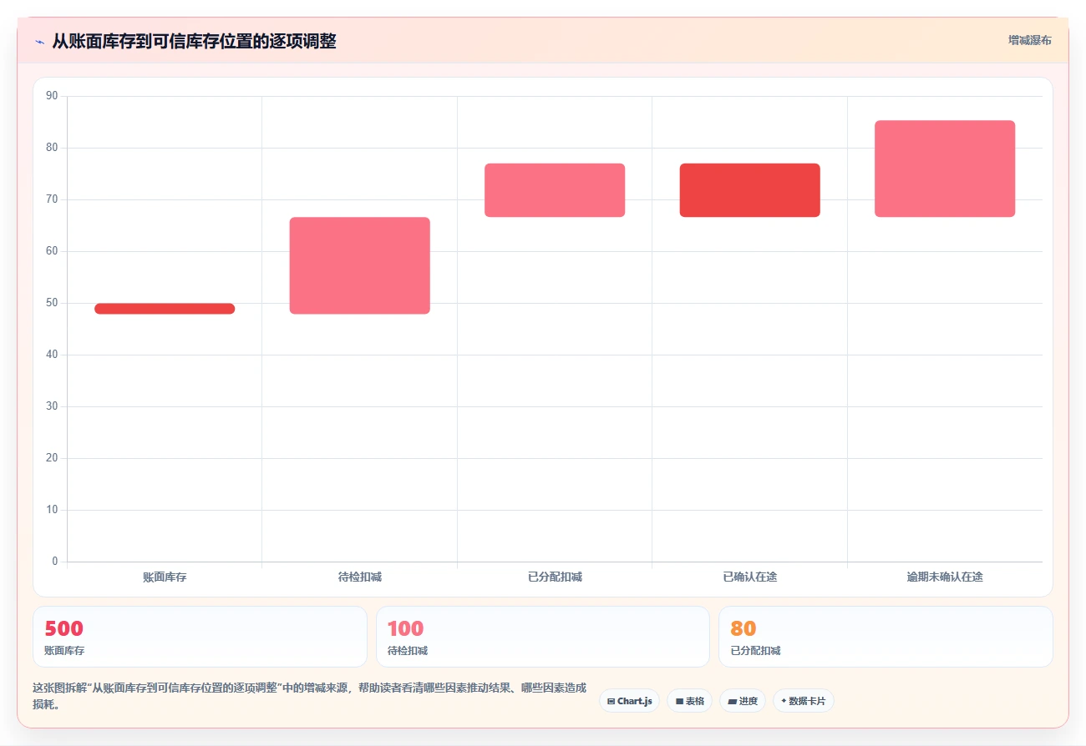Select the 进度 tag chip
The image size is (1086, 746).
pos(742,701)
